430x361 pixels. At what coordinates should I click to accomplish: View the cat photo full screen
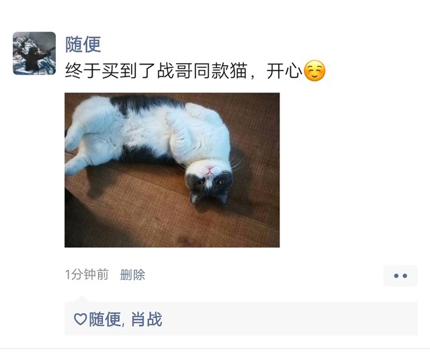(172, 170)
